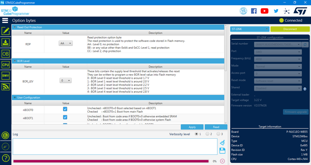Set verbosity level to 2

(207, 134)
